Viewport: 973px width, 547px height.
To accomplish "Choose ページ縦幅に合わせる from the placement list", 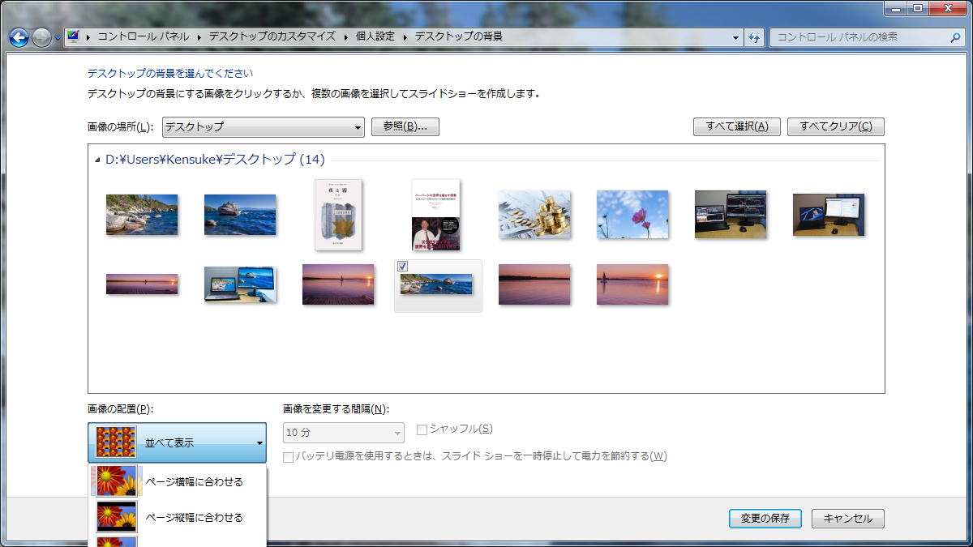I will 177,517.
